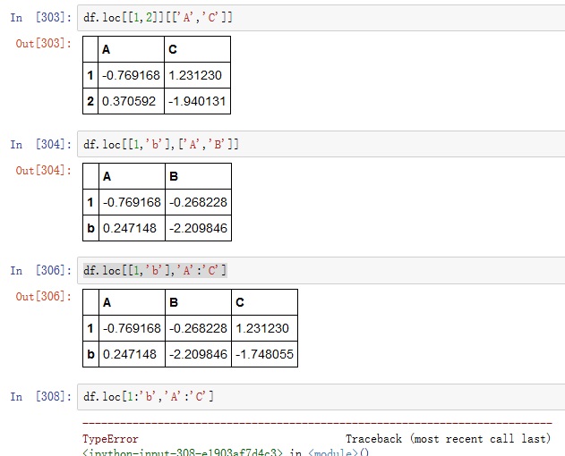
Task: Click value 0.247148 in Out[304] table
Action: pyautogui.click(x=129, y=228)
